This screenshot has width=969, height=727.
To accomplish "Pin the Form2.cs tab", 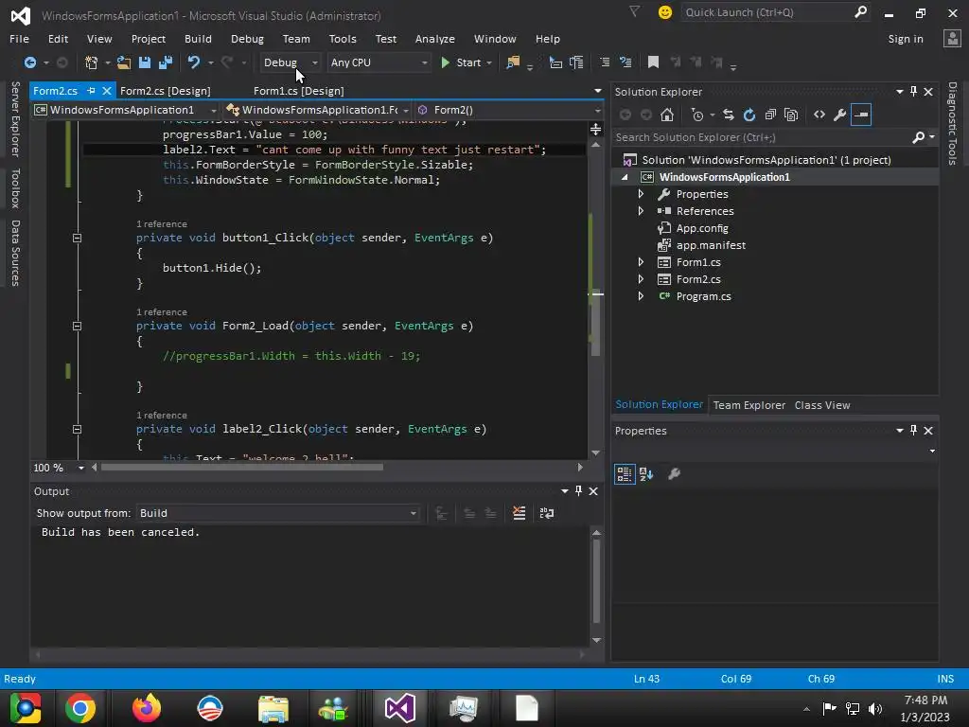I will 92,91.
